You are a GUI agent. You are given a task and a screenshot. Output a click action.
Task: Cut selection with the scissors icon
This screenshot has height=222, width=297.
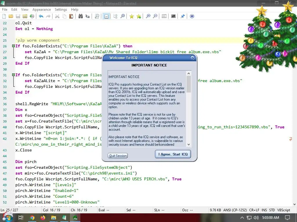pos(57,16)
